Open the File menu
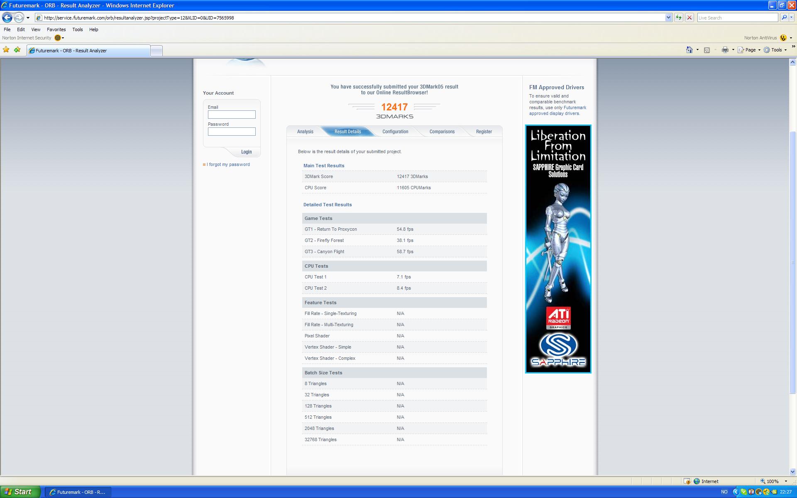This screenshot has height=498, width=797. 7,29
